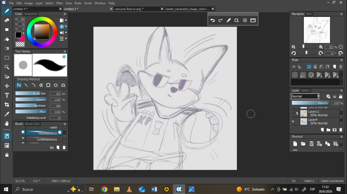The width and height of the screenshot is (347, 194).
Task: Select freehand drawing method
Action: tap(19, 85)
